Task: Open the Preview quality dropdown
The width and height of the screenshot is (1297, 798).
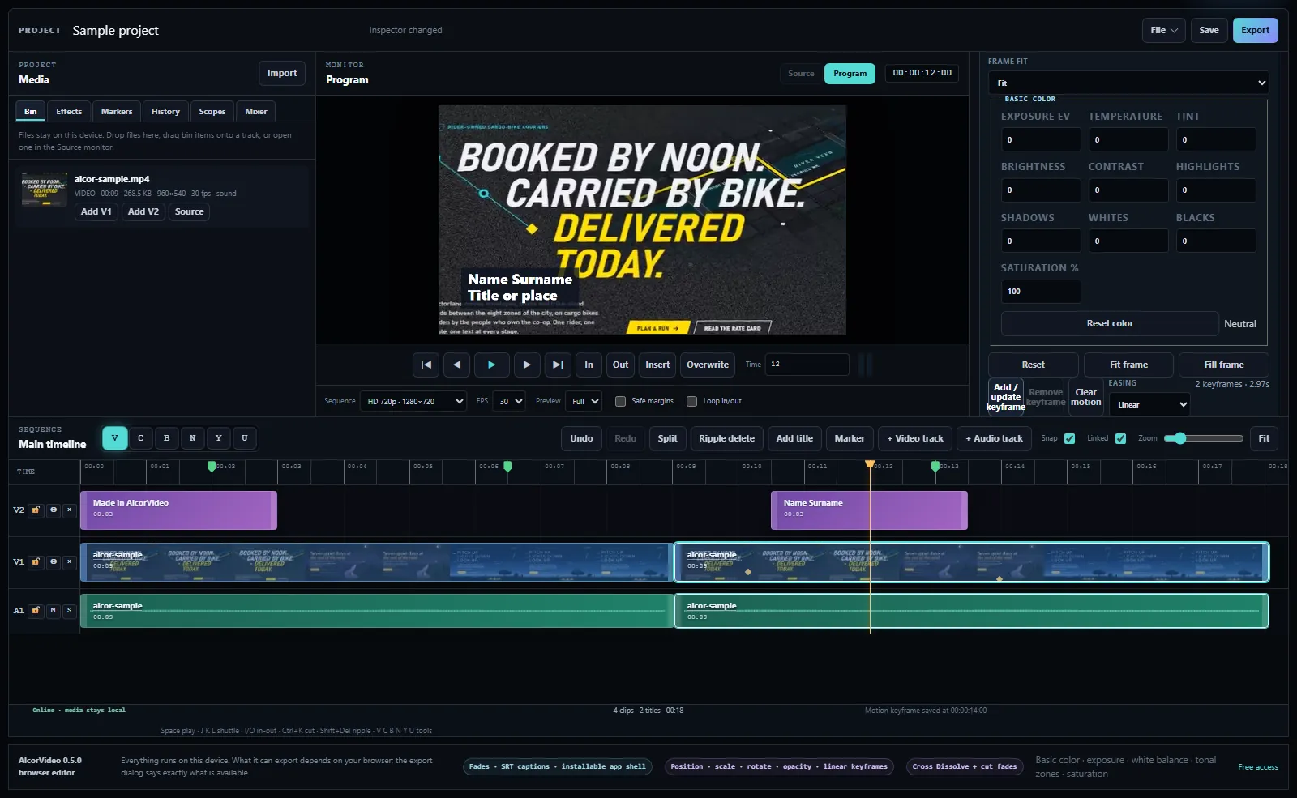Action: click(584, 401)
